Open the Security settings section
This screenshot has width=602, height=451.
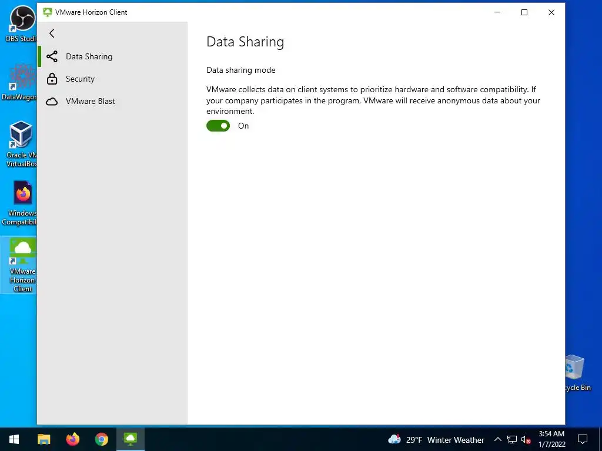click(112, 79)
